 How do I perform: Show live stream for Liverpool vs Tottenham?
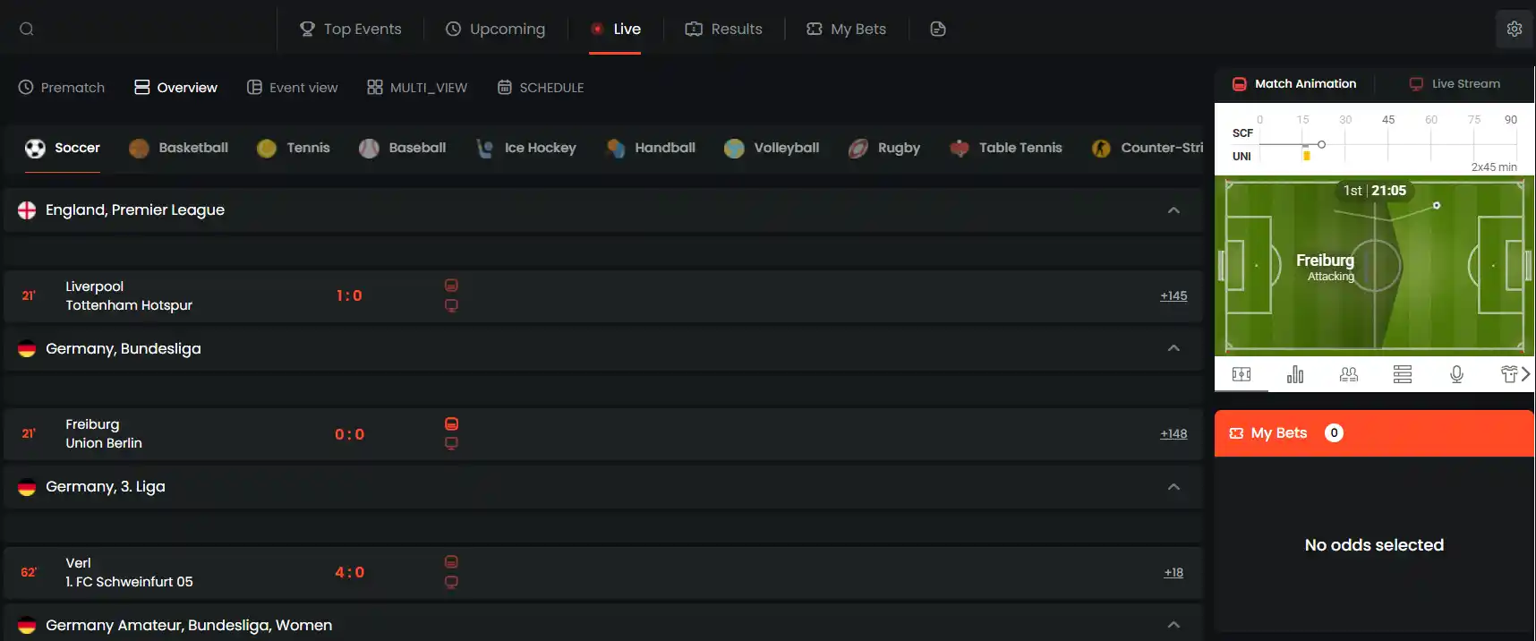pyautogui.click(x=451, y=305)
